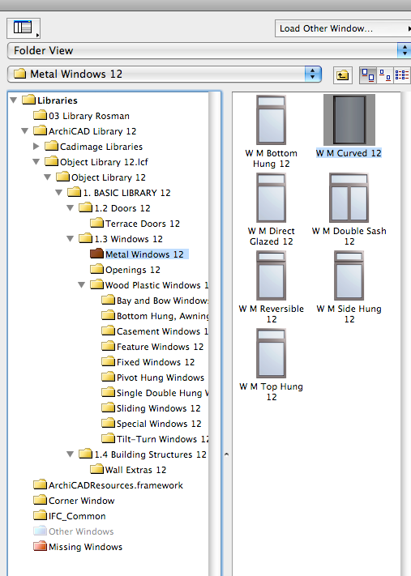Select Bay and Bow Windows folder

(155, 301)
